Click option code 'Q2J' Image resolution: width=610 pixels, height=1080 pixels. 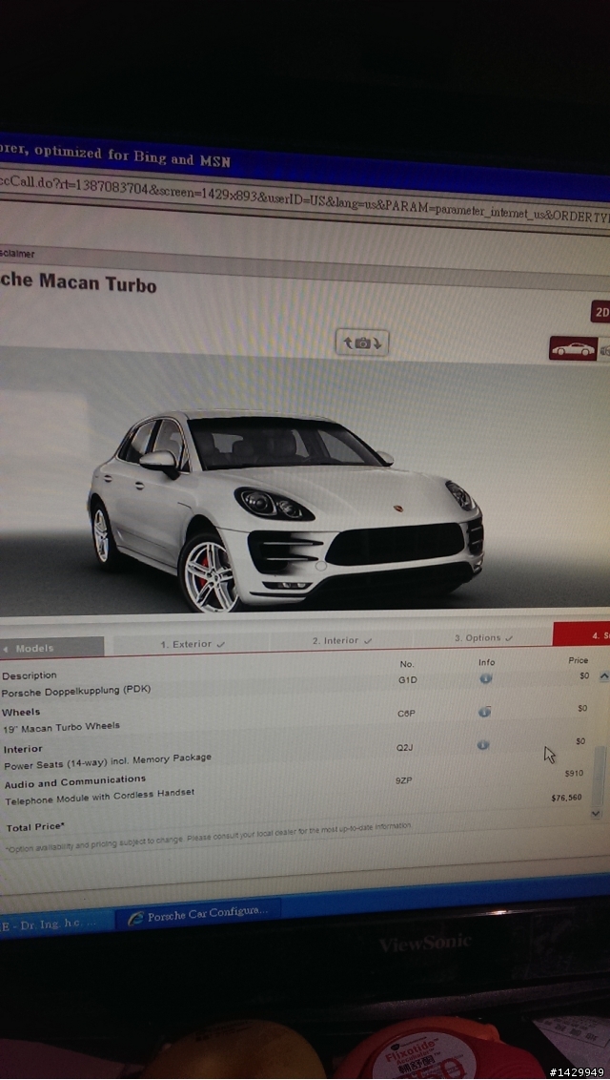pos(404,747)
